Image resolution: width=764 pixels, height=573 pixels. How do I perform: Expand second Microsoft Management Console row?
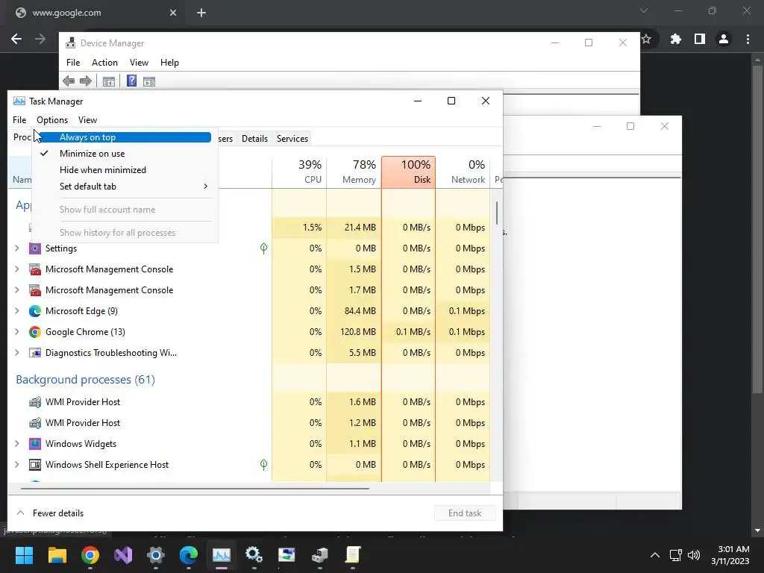click(17, 290)
